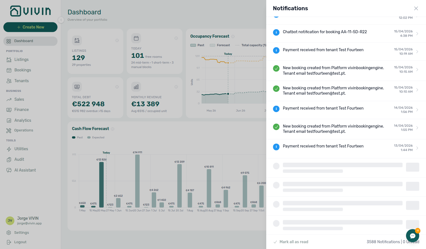Click the Operations tools icon

point(9,130)
